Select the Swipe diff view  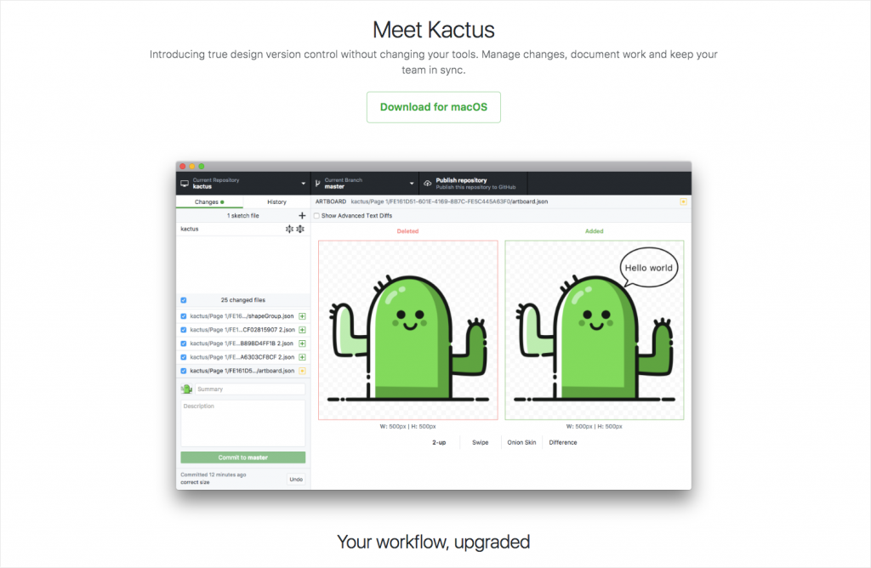pyautogui.click(x=481, y=442)
